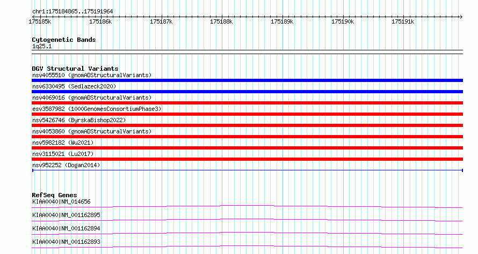The image size is (478, 254).
Task: Open gene KIAA0040|NM_001162894 label
Action: 66,228
